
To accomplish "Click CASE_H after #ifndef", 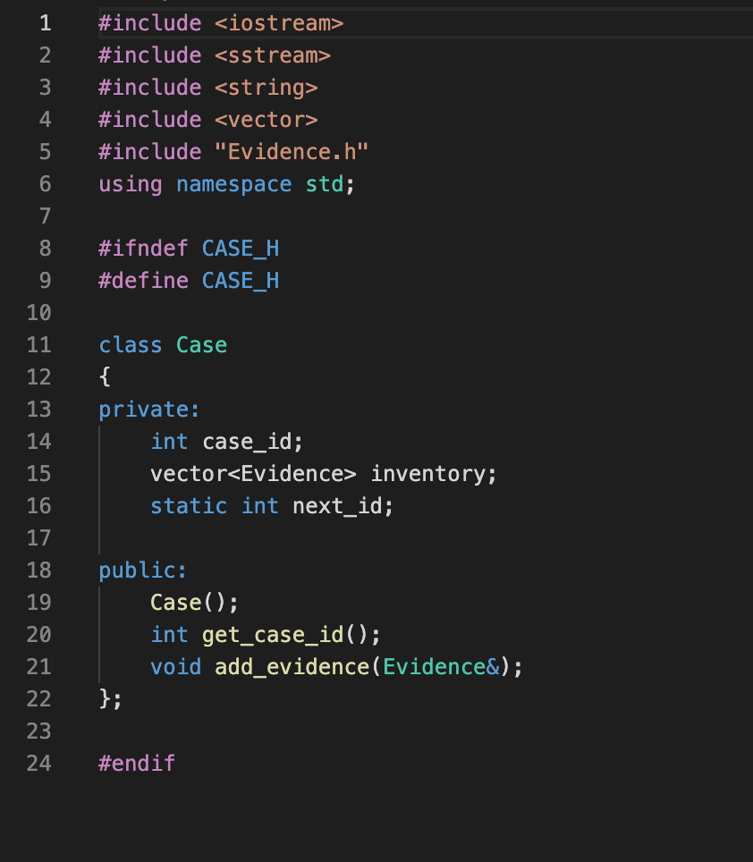I will coord(241,249).
